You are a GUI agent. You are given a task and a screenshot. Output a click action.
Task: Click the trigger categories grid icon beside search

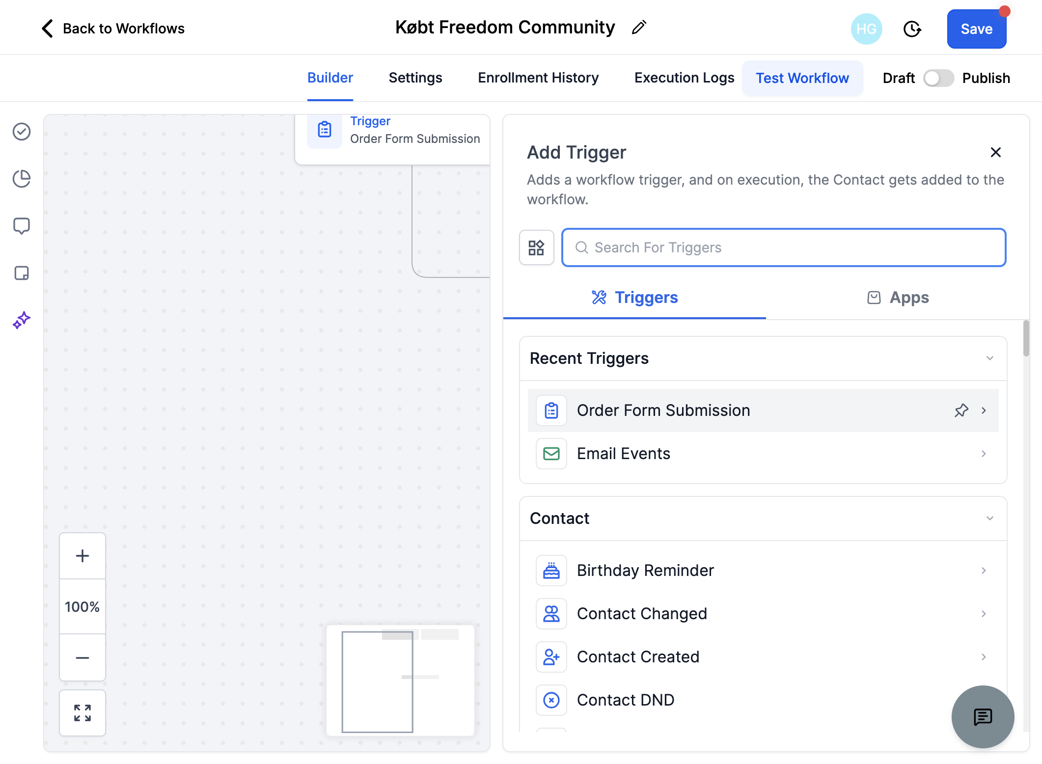[x=536, y=247]
